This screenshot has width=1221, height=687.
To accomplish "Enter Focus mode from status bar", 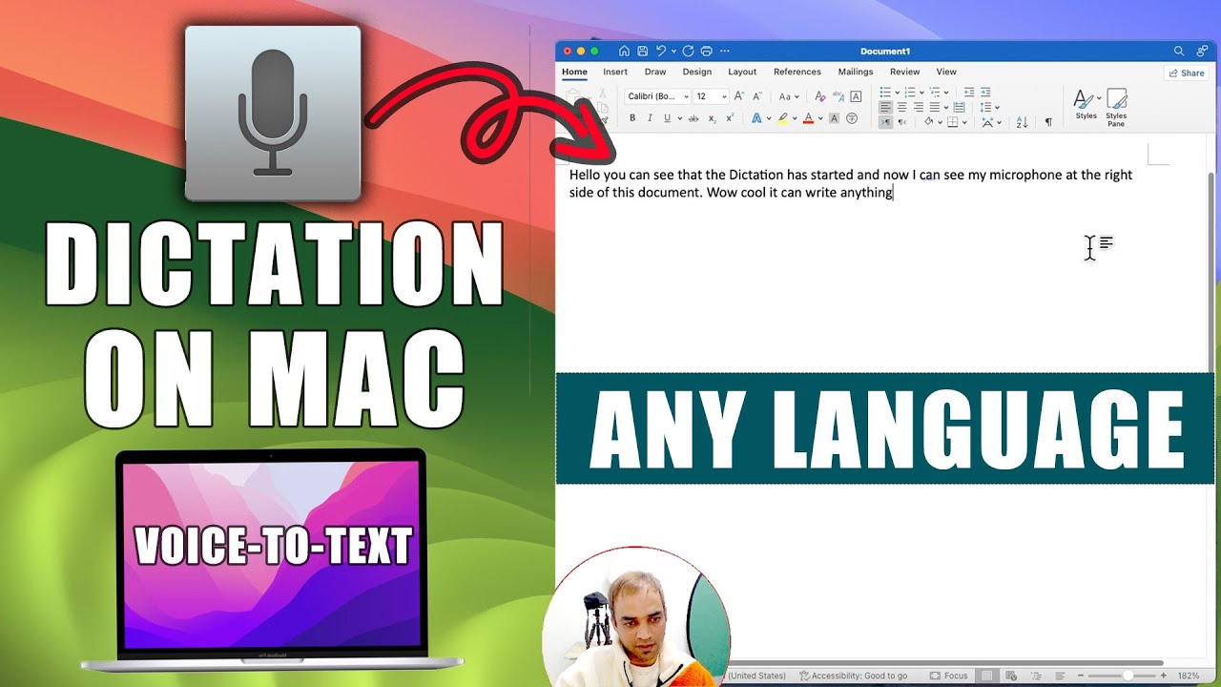I will pos(949,676).
